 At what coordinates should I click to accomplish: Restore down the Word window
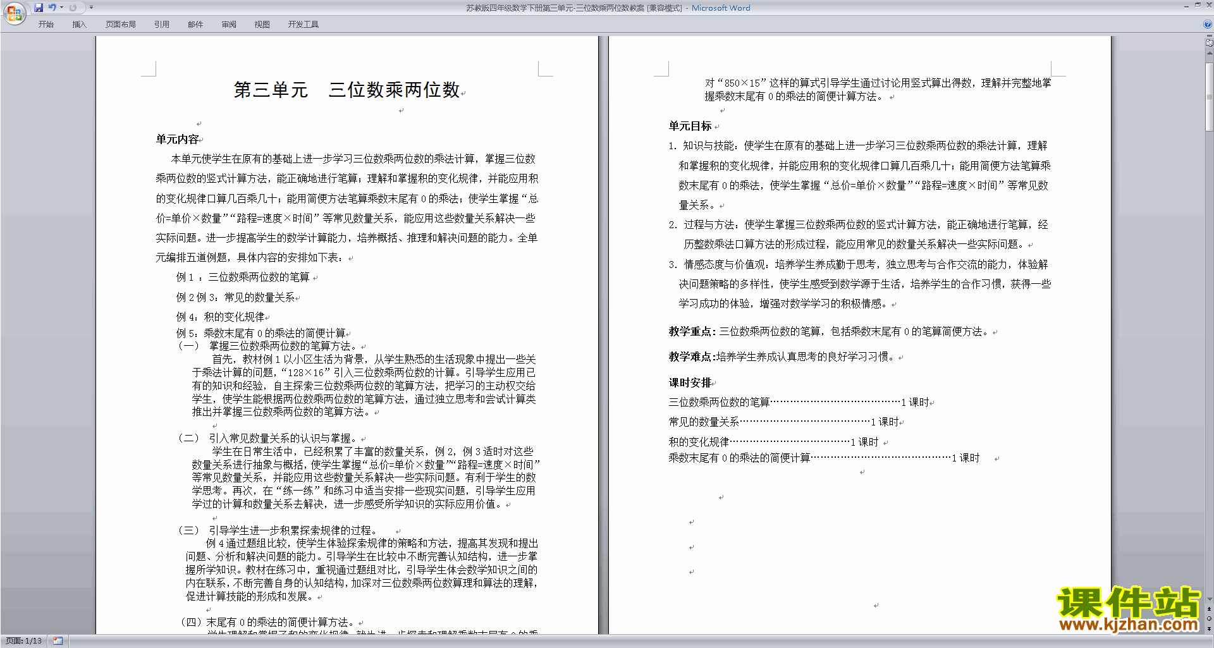[x=1198, y=5]
